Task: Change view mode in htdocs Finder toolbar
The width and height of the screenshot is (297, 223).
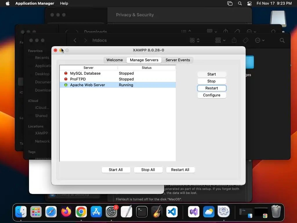Action: coord(195,40)
